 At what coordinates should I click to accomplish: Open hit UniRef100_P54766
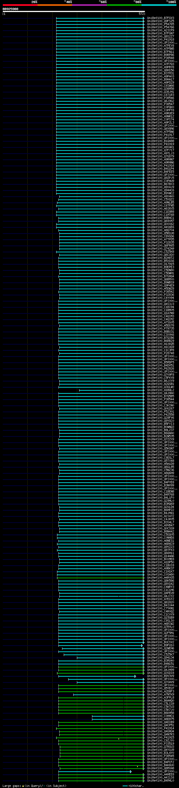pos(161,27)
